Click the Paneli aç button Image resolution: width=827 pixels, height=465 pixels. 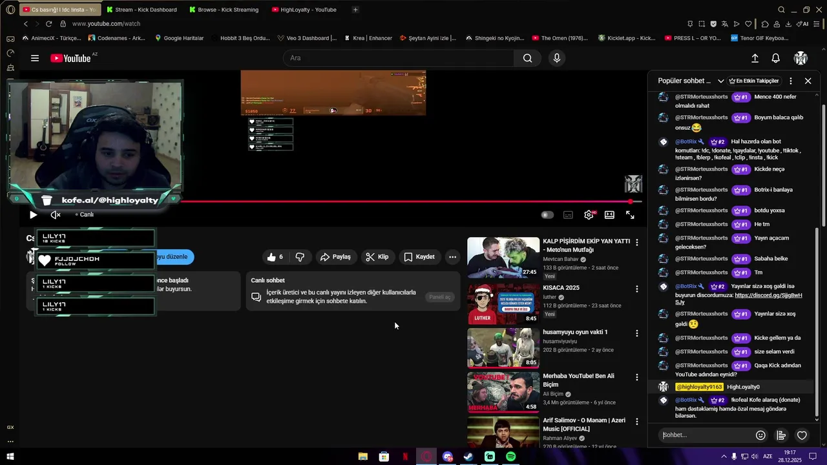coord(440,297)
